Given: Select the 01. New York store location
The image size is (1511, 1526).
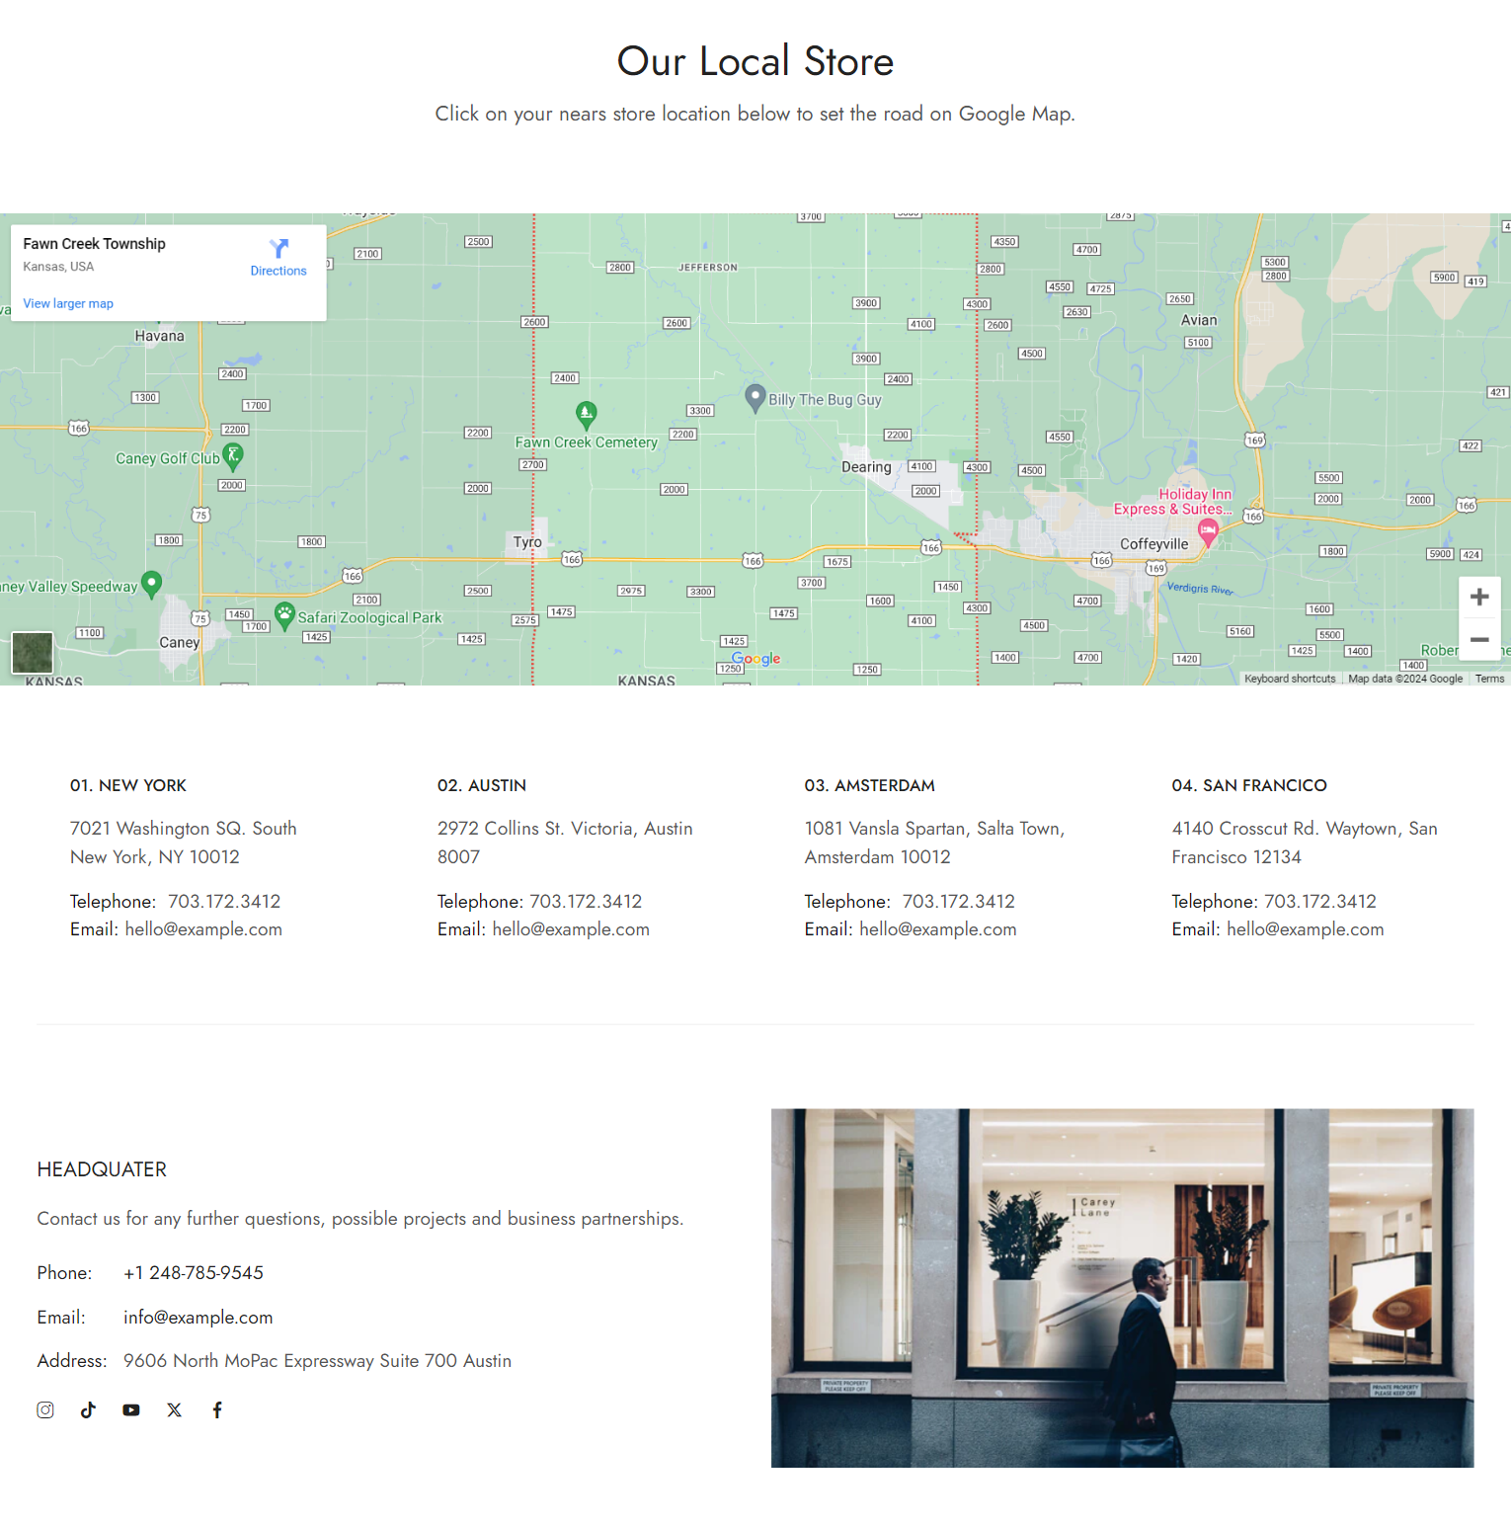Looking at the screenshot, I should pyautogui.click(x=128, y=785).
